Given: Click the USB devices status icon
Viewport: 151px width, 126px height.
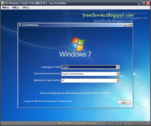Looking at the screenshot, I should coord(118,123).
